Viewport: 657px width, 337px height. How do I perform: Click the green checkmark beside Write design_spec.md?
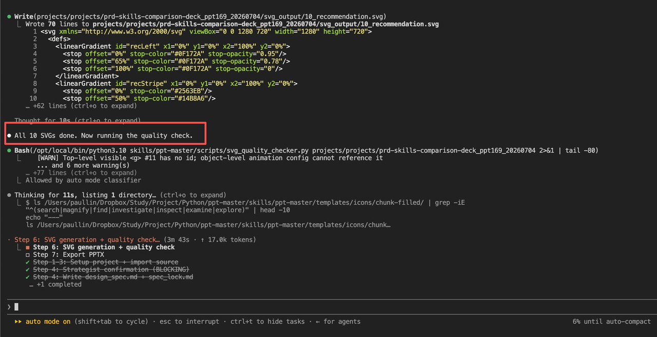[x=28, y=277]
